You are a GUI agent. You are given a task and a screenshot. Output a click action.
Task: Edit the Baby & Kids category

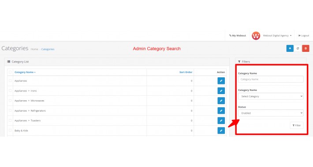tap(221, 131)
